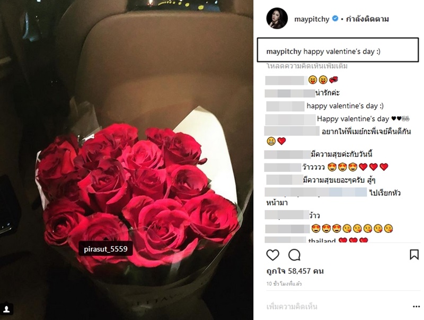Screen dimensions: 424x320
Task: Open the pirasut_5559 photo tag
Action: pyautogui.click(x=105, y=249)
